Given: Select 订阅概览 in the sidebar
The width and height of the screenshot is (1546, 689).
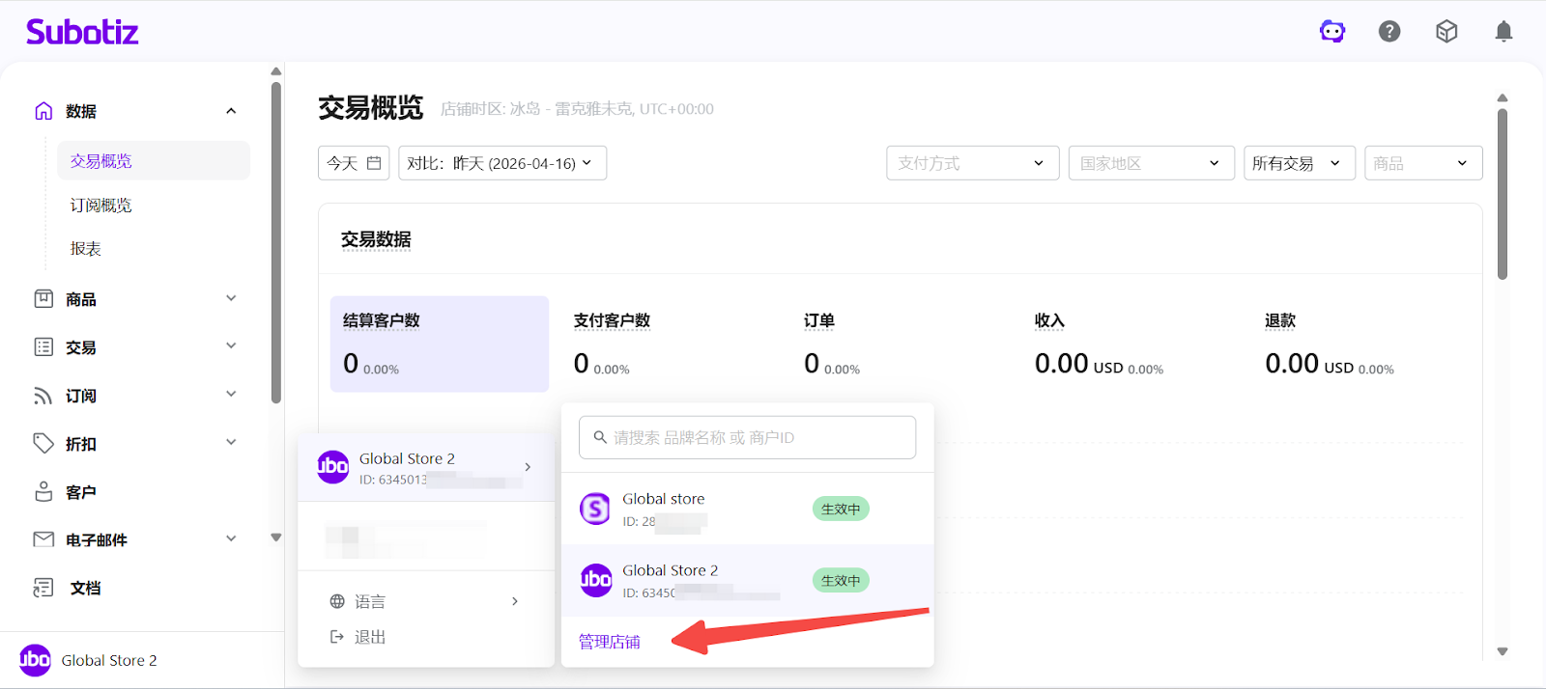Looking at the screenshot, I should coord(101,206).
